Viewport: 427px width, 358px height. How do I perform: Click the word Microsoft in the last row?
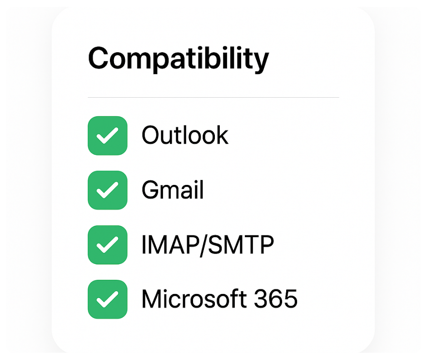point(193,299)
